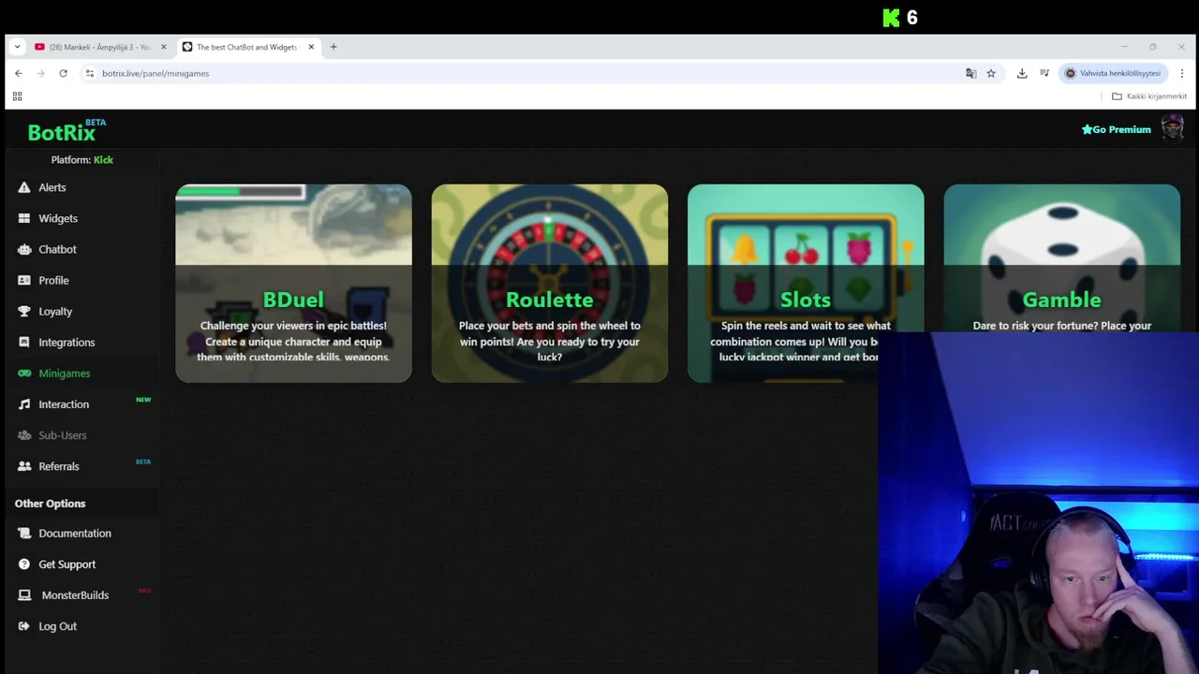Go to the Chatbot section
The image size is (1199, 674).
[57, 249]
